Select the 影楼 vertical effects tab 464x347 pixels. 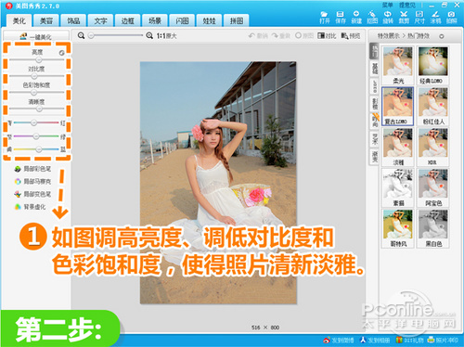click(374, 104)
